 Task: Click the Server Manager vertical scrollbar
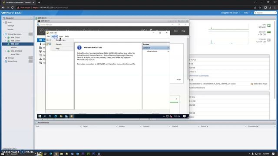[188, 58]
